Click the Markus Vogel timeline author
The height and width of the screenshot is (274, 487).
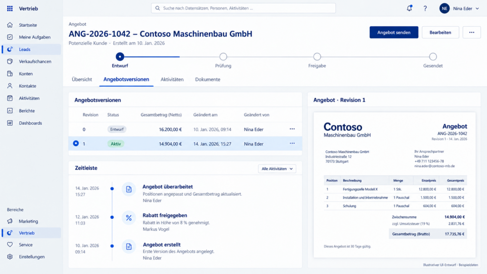(156, 229)
